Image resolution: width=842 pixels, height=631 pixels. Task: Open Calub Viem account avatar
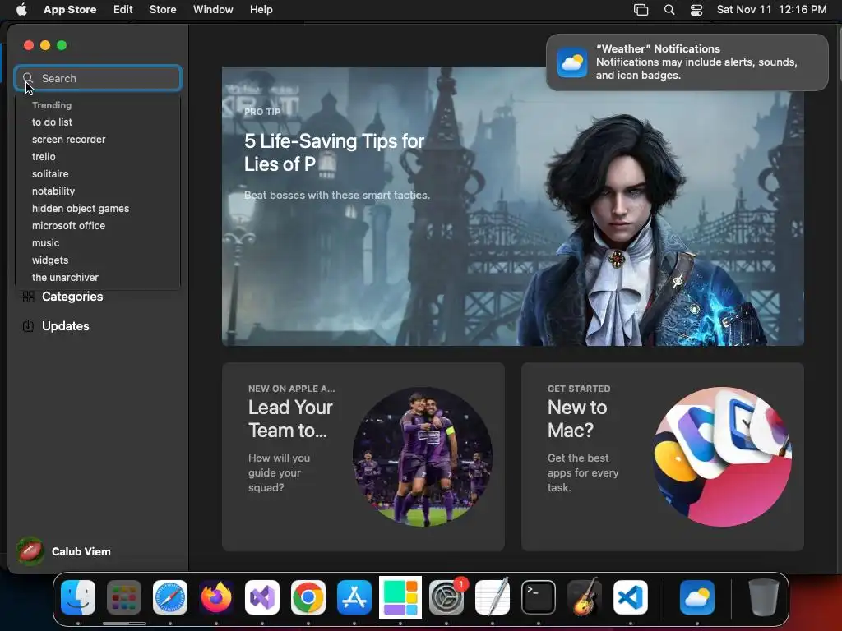click(x=30, y=551)
